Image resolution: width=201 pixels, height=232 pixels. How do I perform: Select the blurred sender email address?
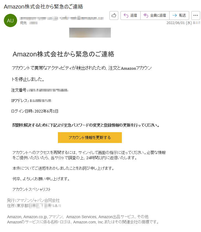(61, 18)
